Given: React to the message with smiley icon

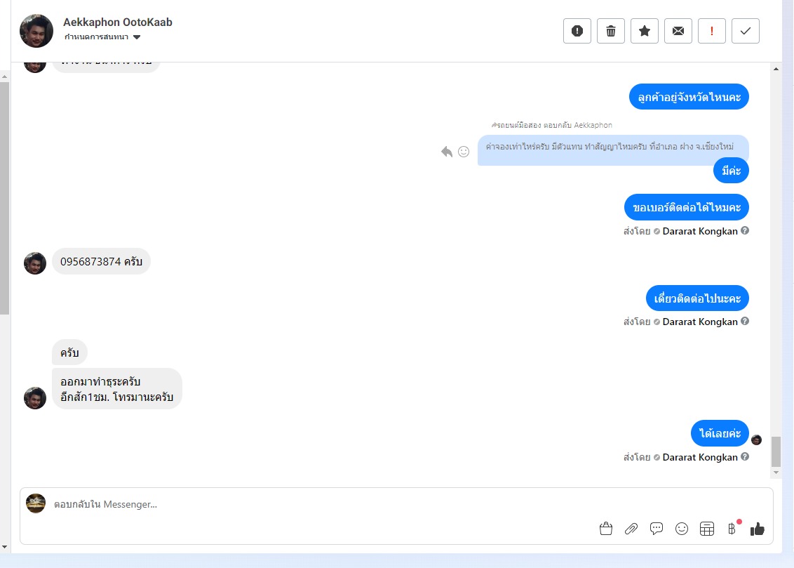Looking at the screenshot, I should 464,152.
